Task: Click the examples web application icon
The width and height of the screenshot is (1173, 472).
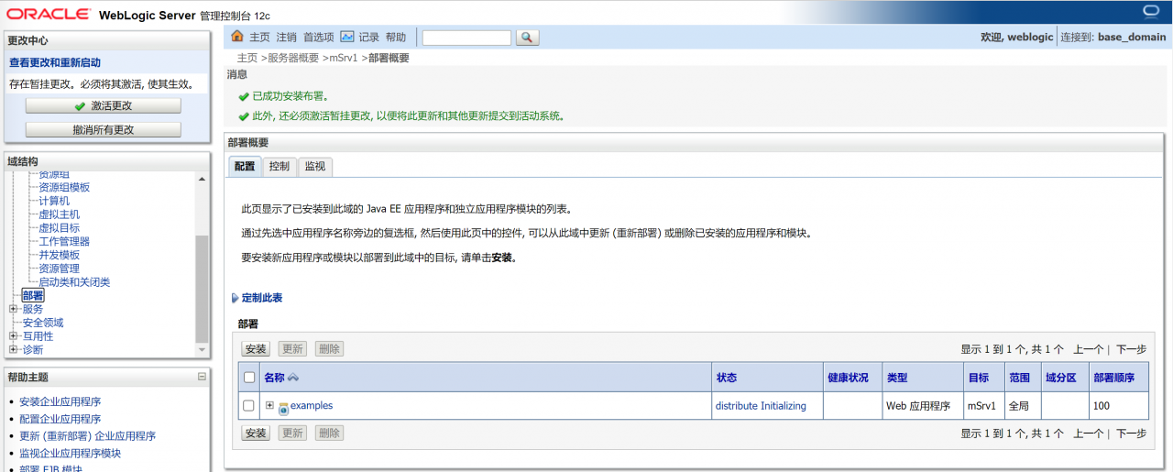Action: pos(283,407)
